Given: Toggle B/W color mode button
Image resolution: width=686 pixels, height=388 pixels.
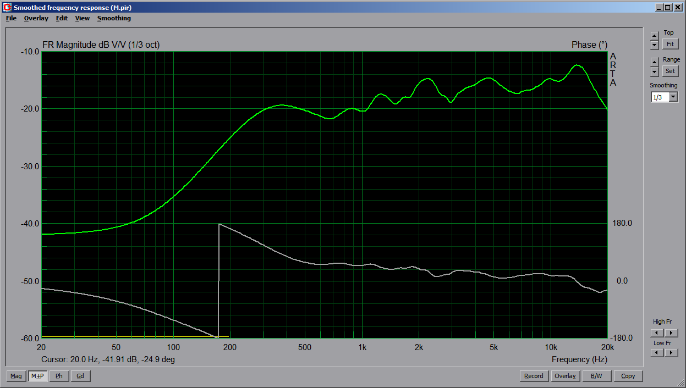Looking at the screenshot, I should click(596, 376).
